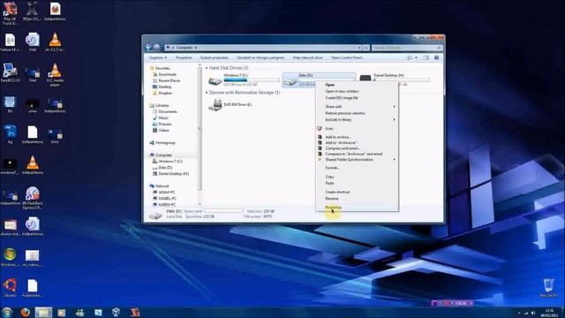The image size is (565, 318).
Task: Open Recent Places in sidebar
Action: 169,80
